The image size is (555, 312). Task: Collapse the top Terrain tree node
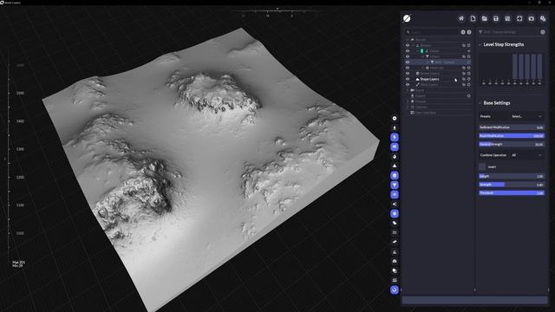[x=408, y=39]
